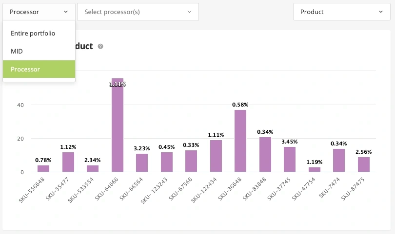This screenshot has width=395, height=234.
Task: Open the Product grouping dropdown
Action: [x=341, y=12]
